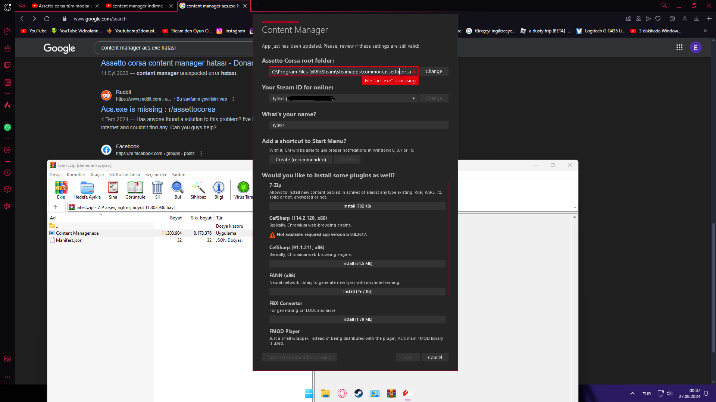Take a snapshot with the camera icon
This screenshot has width=716, height=402.
(x=638, y=19)
